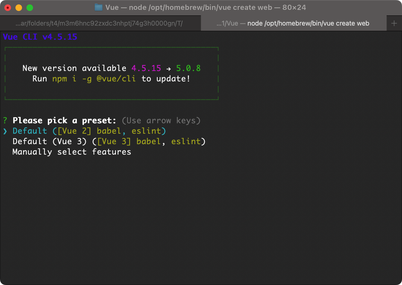402x285 pixels.
Task: Select the Default Vue 2 preset option
Action: click(89, 131)
